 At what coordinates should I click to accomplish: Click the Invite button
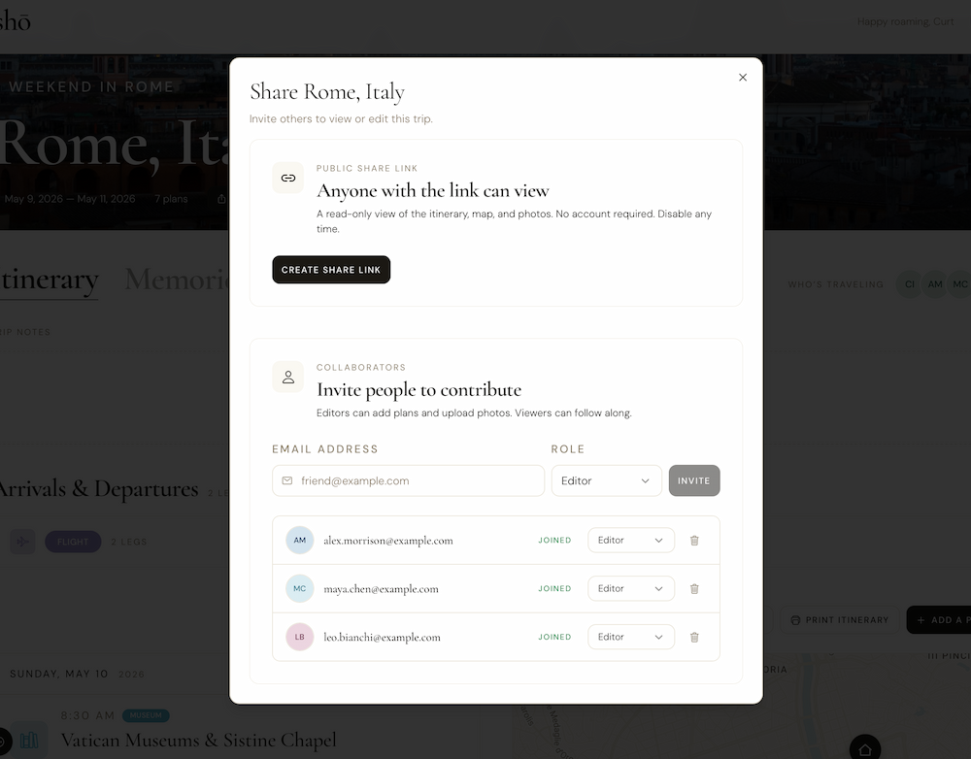(694, 481)
